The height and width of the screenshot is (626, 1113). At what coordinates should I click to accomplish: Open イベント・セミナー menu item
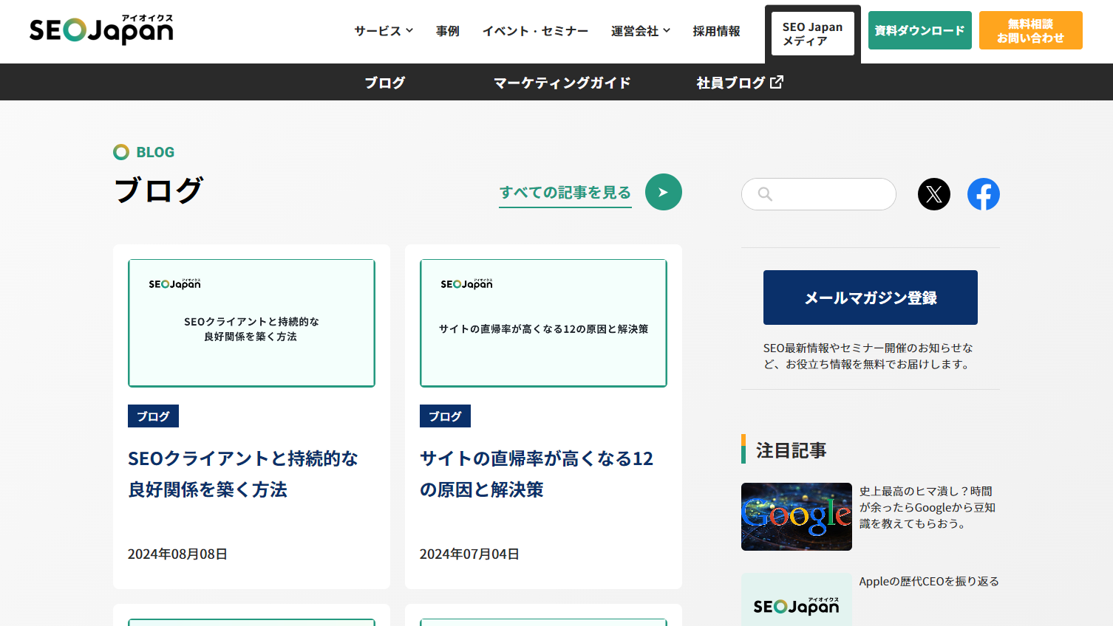[536, 31]
